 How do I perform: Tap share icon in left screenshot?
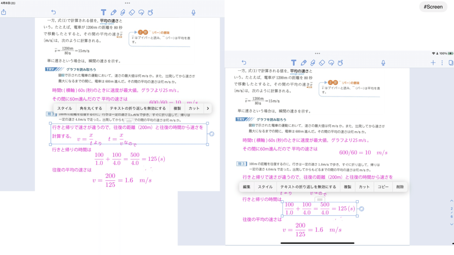click(4, 12)
